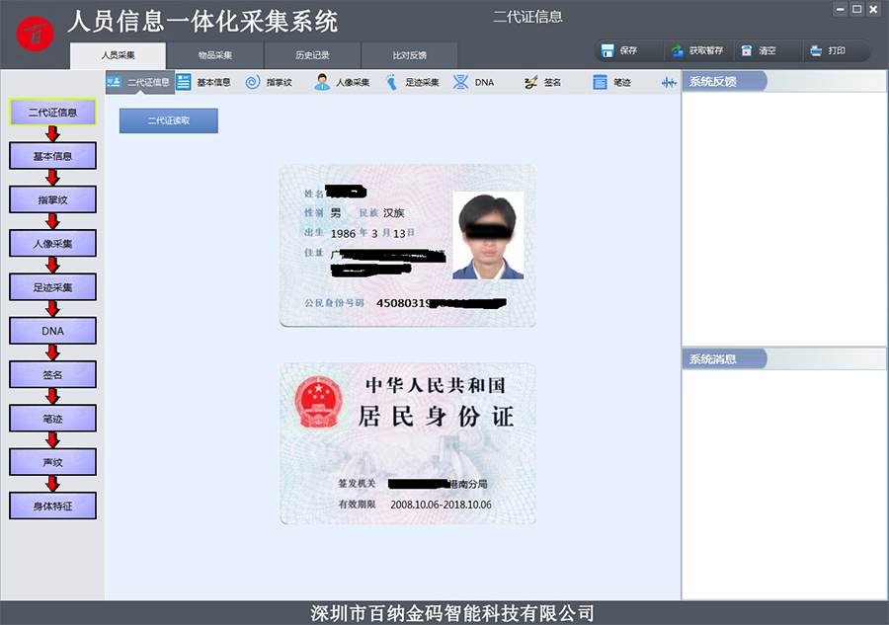This screenshot has width=889, height=625.
Task: Go to the 人像采集 workflow step
Action: (x=52, y=244)
